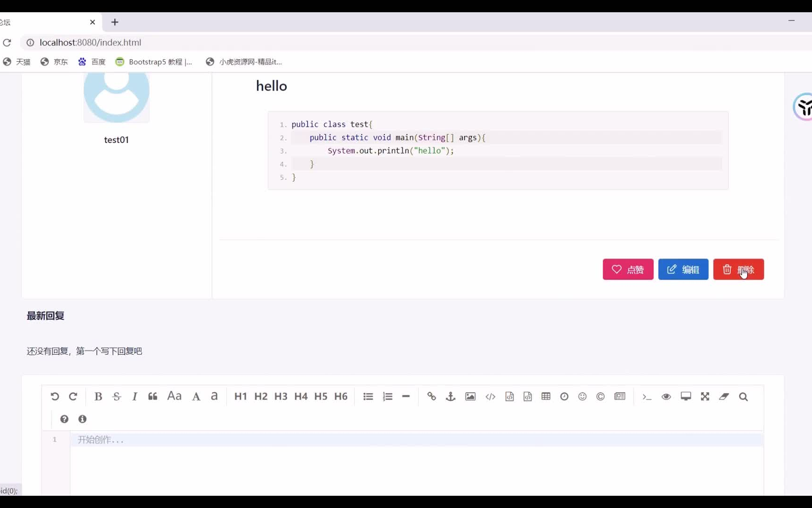The image size is (812, 508).
Task: Open full HTML preview with the monitor icon
Action: [686, 397]
